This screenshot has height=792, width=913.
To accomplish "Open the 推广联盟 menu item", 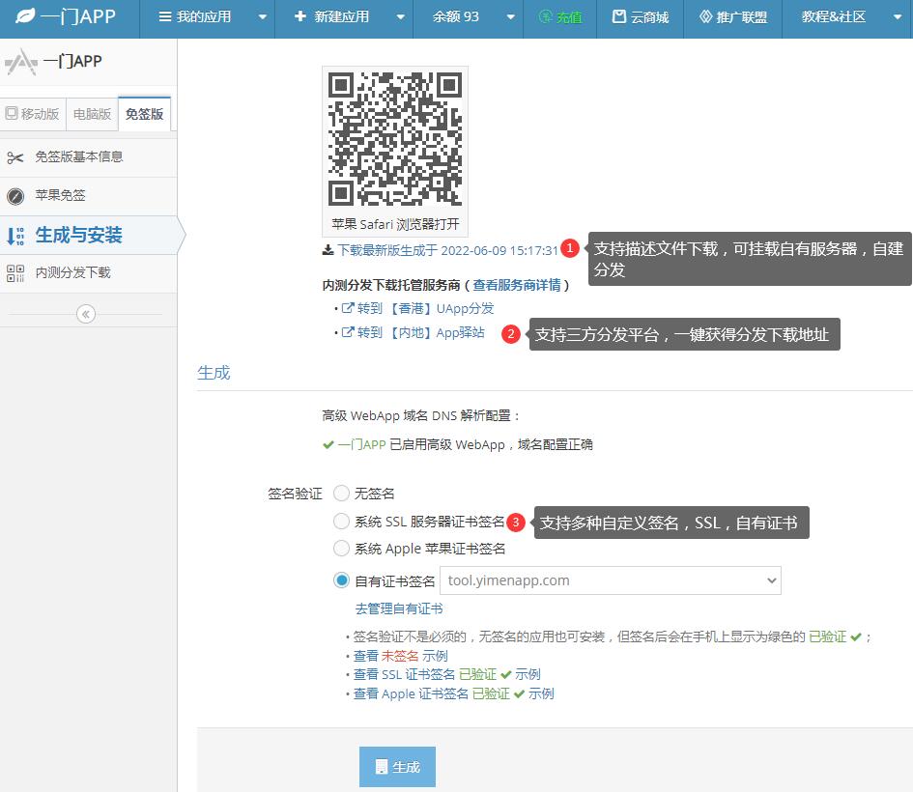I will pos(732,17).
